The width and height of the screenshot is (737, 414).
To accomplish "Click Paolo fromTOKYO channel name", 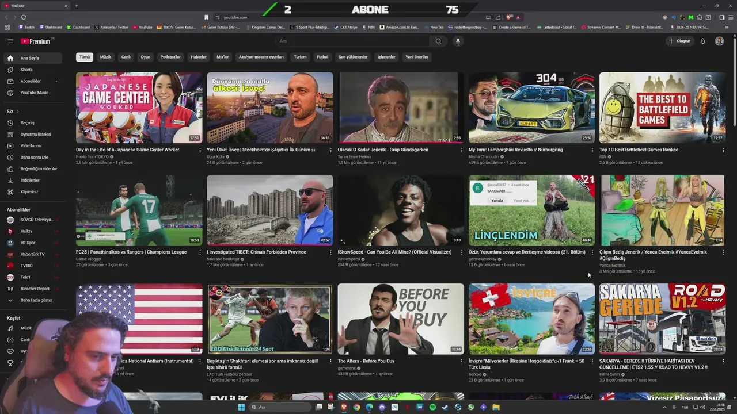I will click(92, 156).
